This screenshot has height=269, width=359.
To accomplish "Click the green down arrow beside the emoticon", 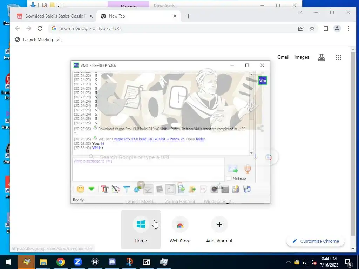I will (92, 189).
